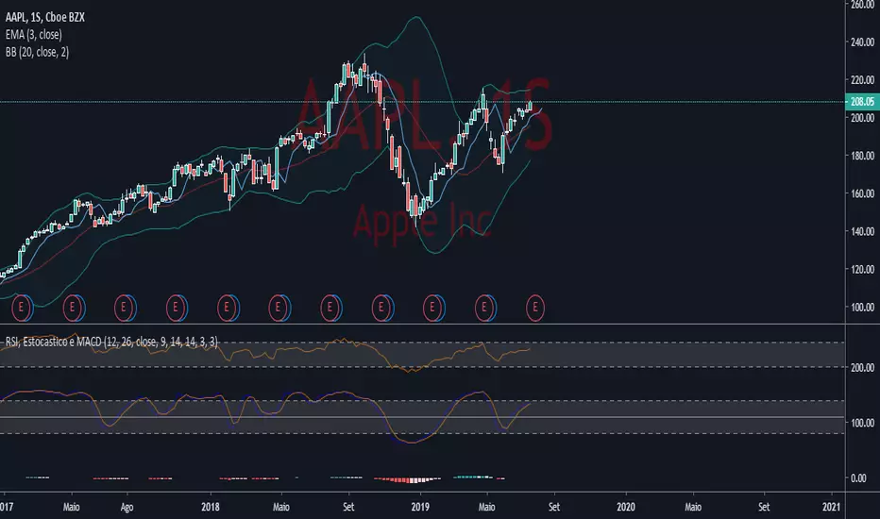This screenshot has height=519, width=880.
Task: Open the last earnings E marker before Set 2019
Action: [535, 308]
